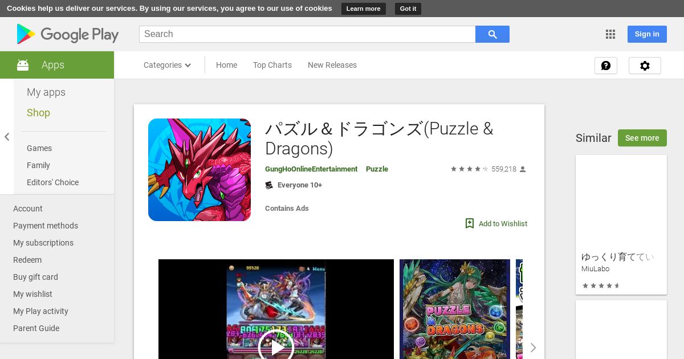Viewport: 684px width, 359px height.
Task: Open My subscriptions
Action: click(x=43, y=243)
